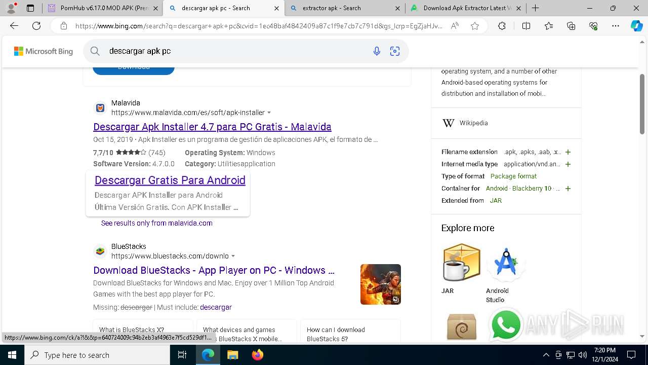Open the Split screen icon
Viewport: 648px width, 365px height.
[x=526, y=26]
